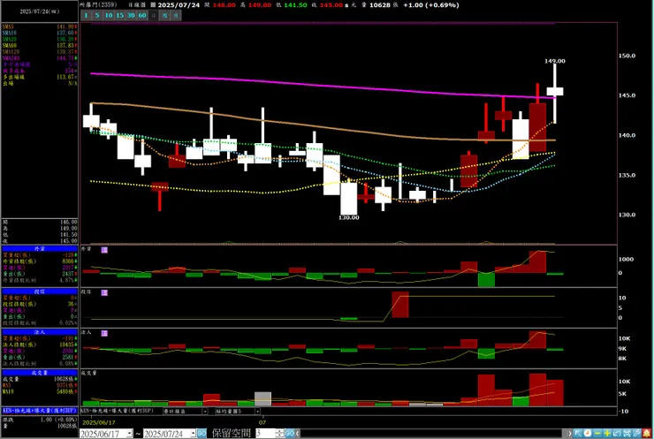Click the pencil drawing tool icon

(x=636, y=434)
